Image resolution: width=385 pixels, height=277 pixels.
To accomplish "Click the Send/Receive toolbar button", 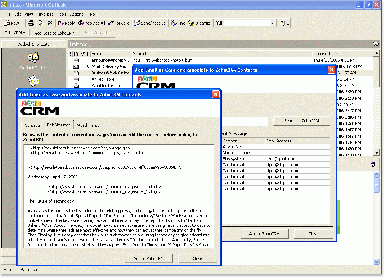I will point(150,23).
